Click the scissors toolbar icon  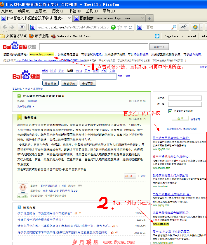tap(184, 27)
